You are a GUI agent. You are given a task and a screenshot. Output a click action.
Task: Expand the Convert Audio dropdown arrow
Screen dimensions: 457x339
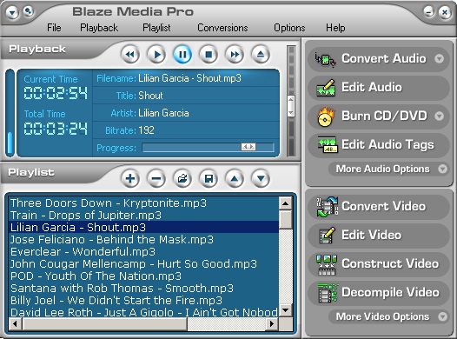pos(440,58)
